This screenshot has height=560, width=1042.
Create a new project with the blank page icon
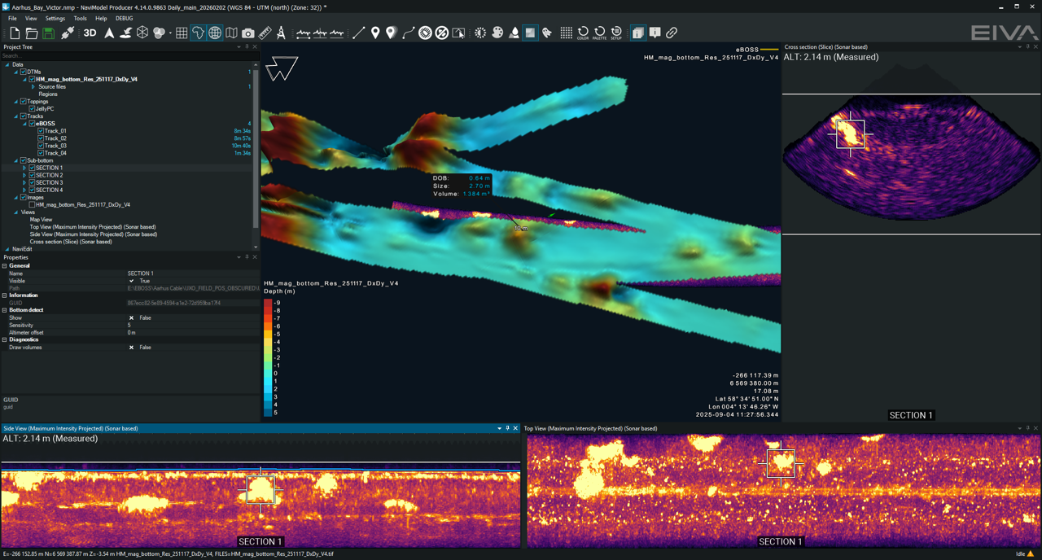(x=15, y=33)
